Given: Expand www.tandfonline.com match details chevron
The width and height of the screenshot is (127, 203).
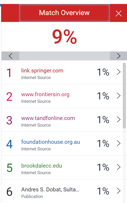Looking at the screenshot, I should point(119,119).
